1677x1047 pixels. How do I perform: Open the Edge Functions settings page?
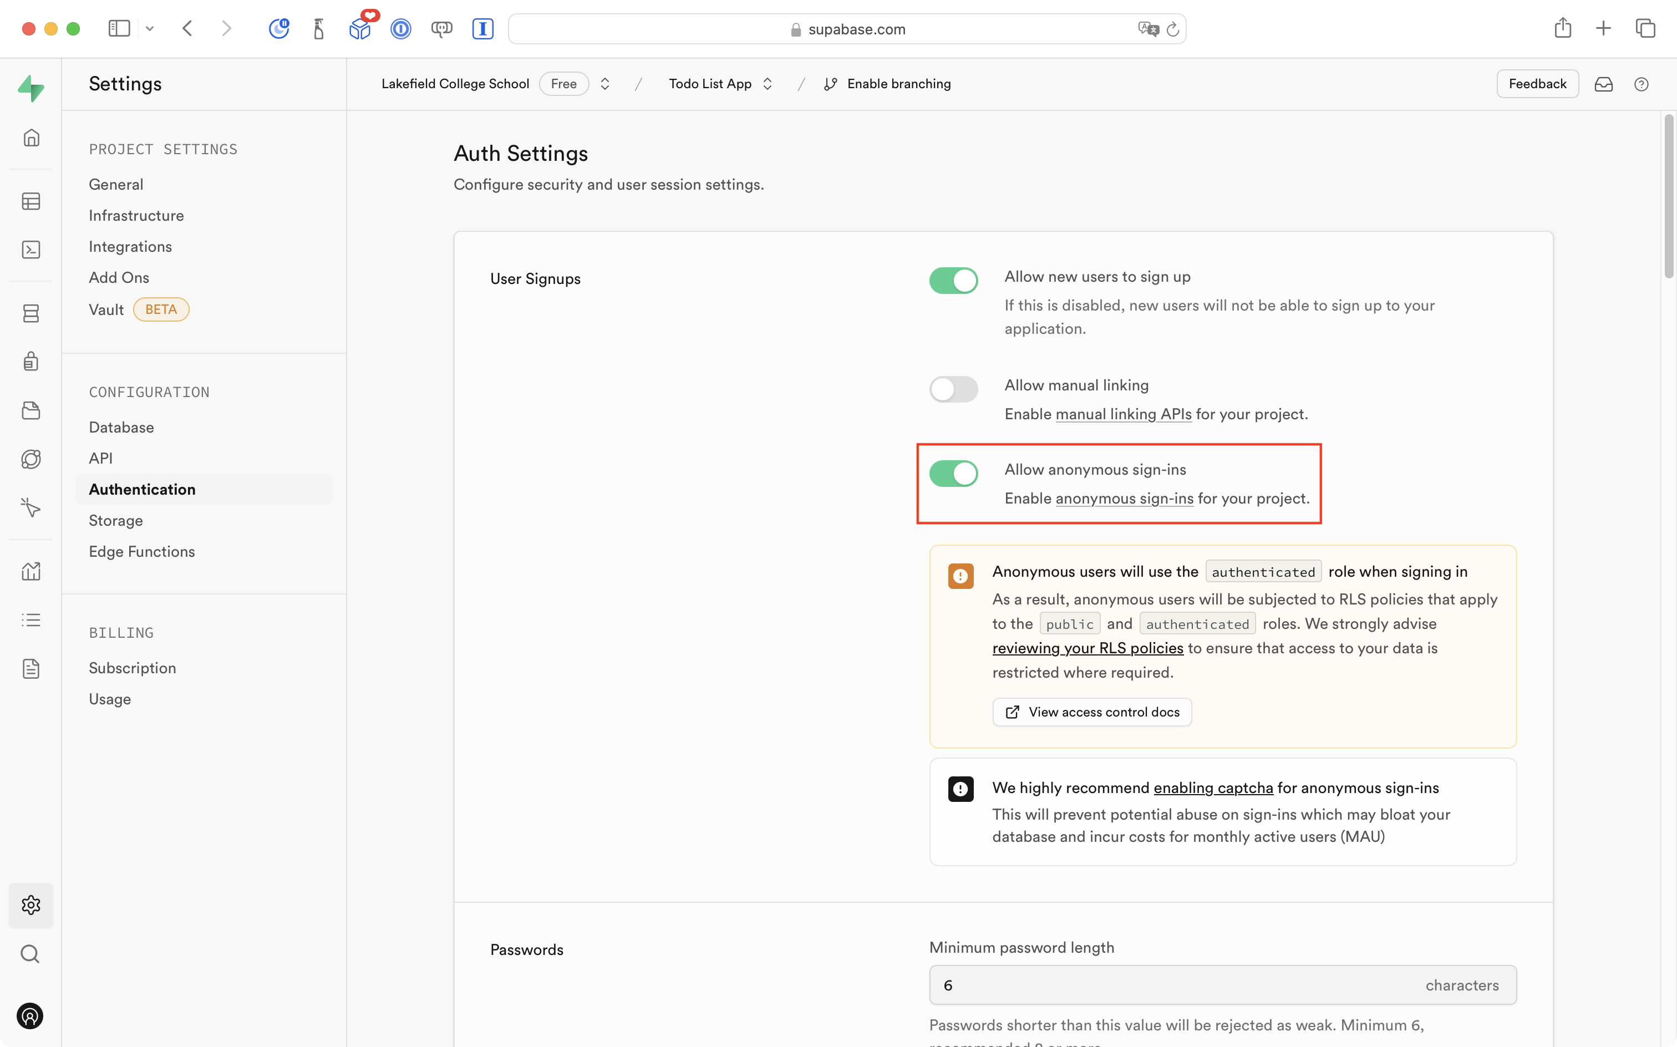141,551
